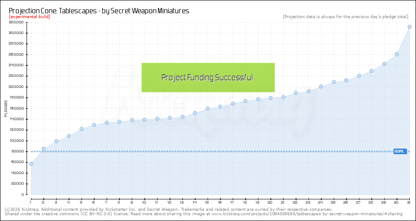
Task: Select the day 14 data point
Action: coord(195,113)
